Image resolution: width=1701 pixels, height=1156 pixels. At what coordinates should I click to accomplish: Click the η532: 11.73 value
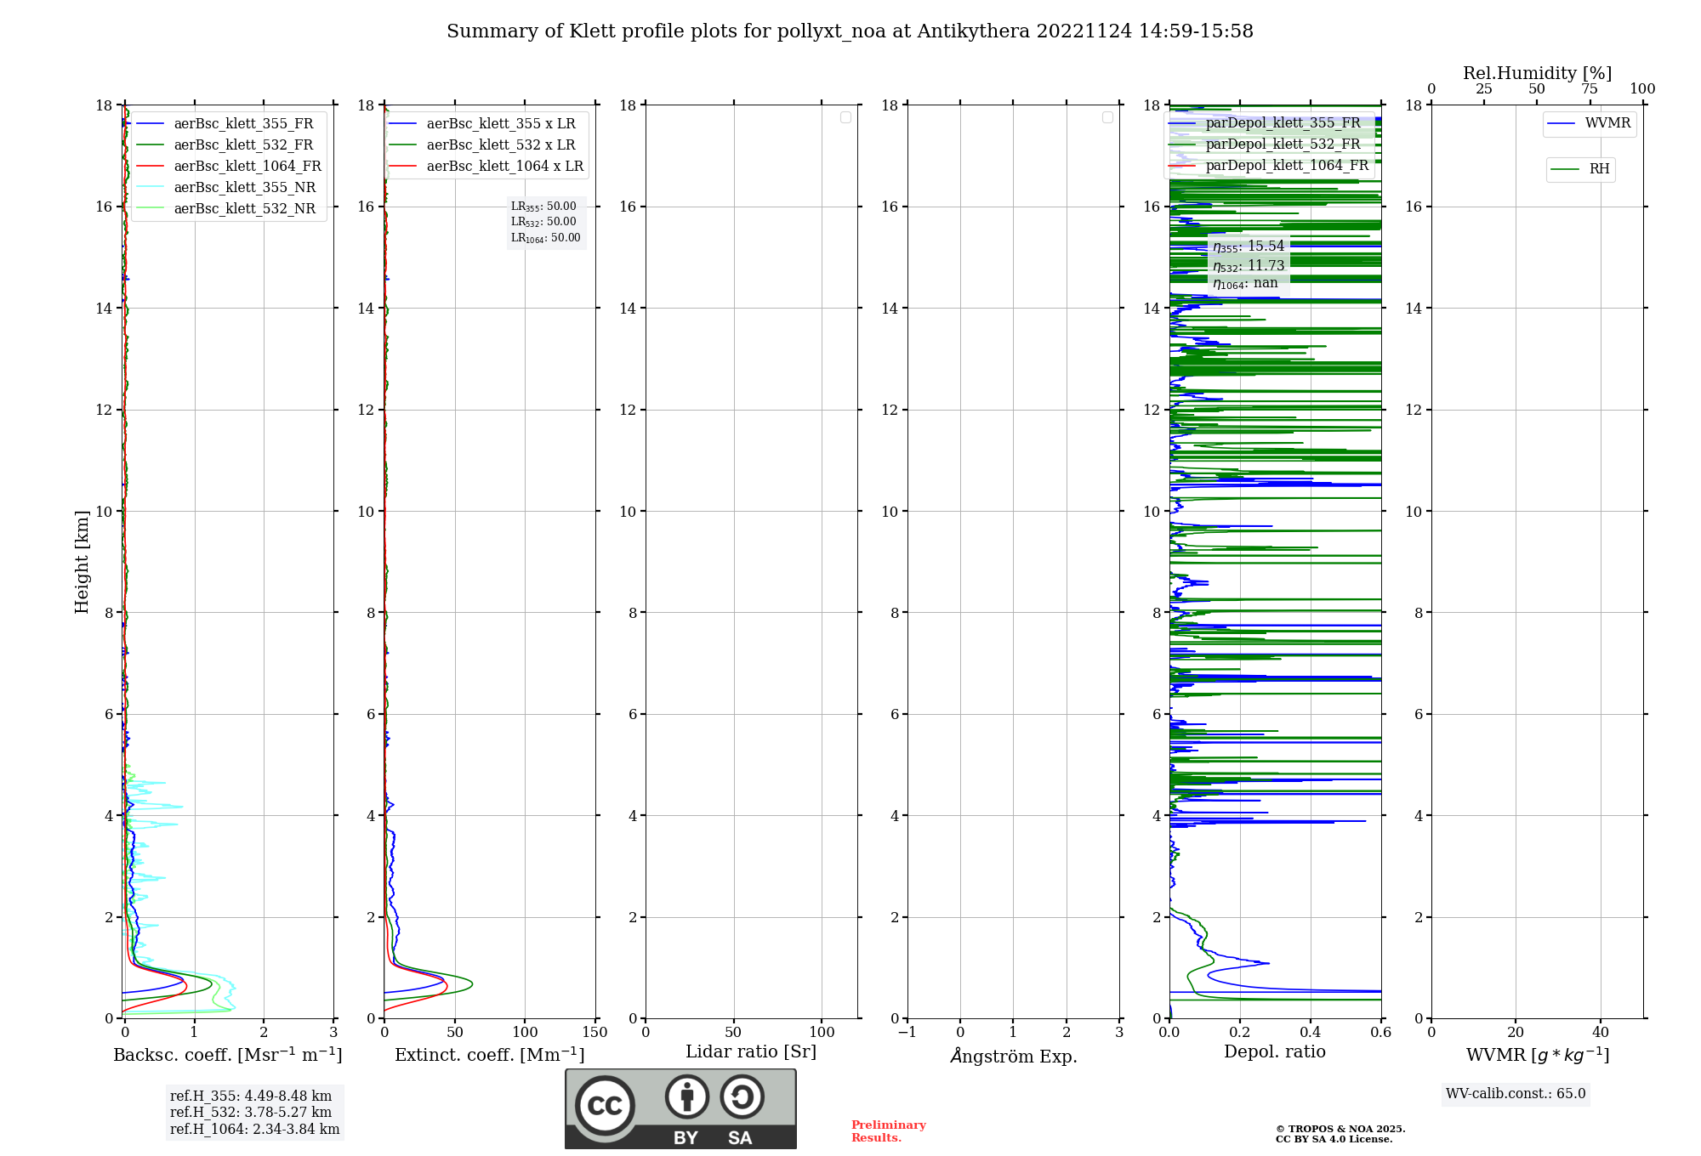[x=1249, y=266]
